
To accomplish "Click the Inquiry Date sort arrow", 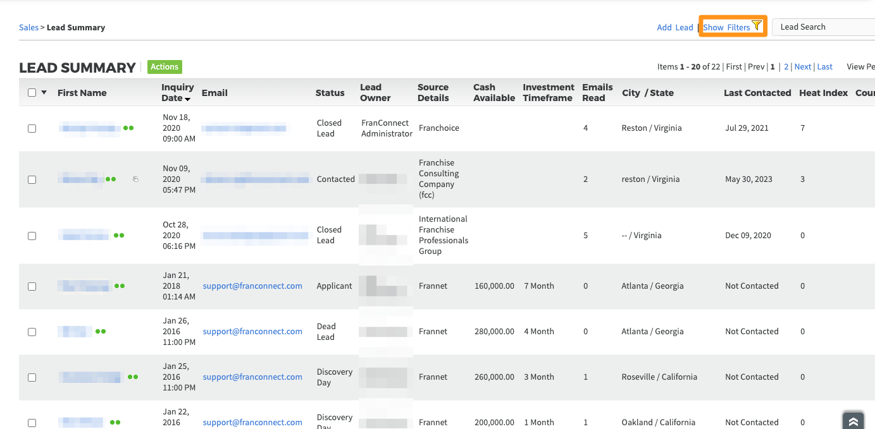I will tap(188, 99).
